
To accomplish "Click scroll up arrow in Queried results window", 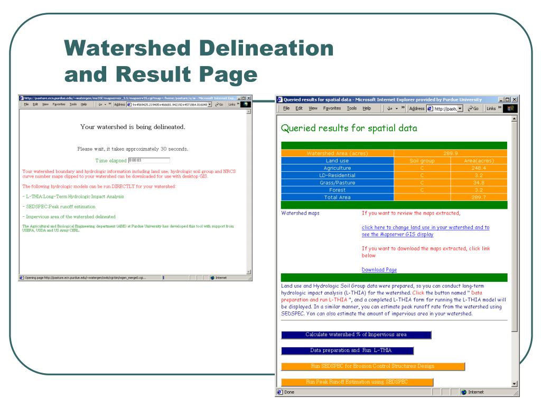I will 515,119.
